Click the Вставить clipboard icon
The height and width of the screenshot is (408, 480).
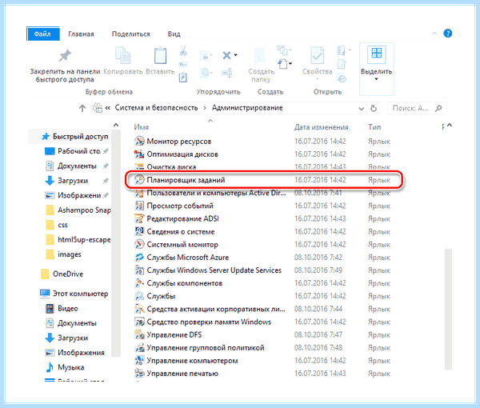160,55
